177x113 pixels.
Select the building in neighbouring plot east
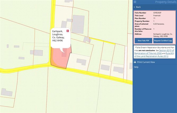tap(81, 62)
